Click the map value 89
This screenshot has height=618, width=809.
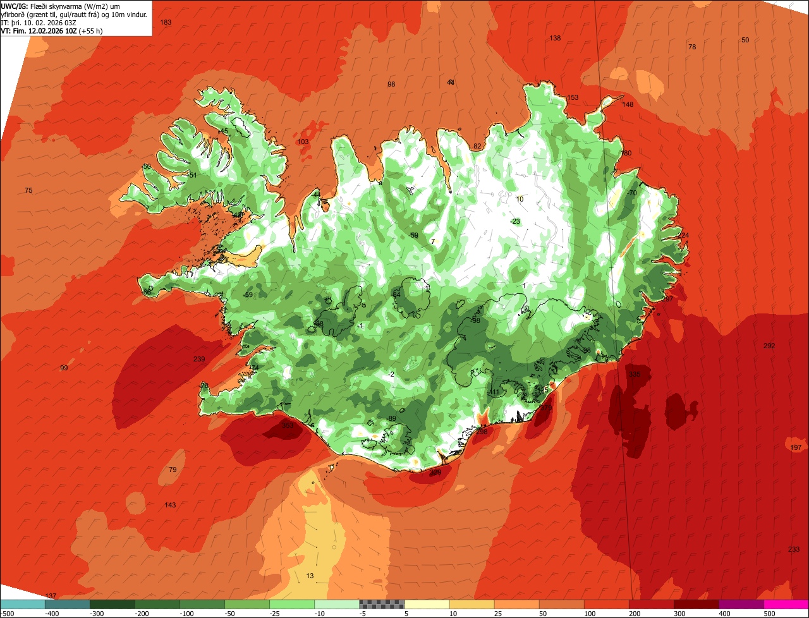[x=392, y=418]
